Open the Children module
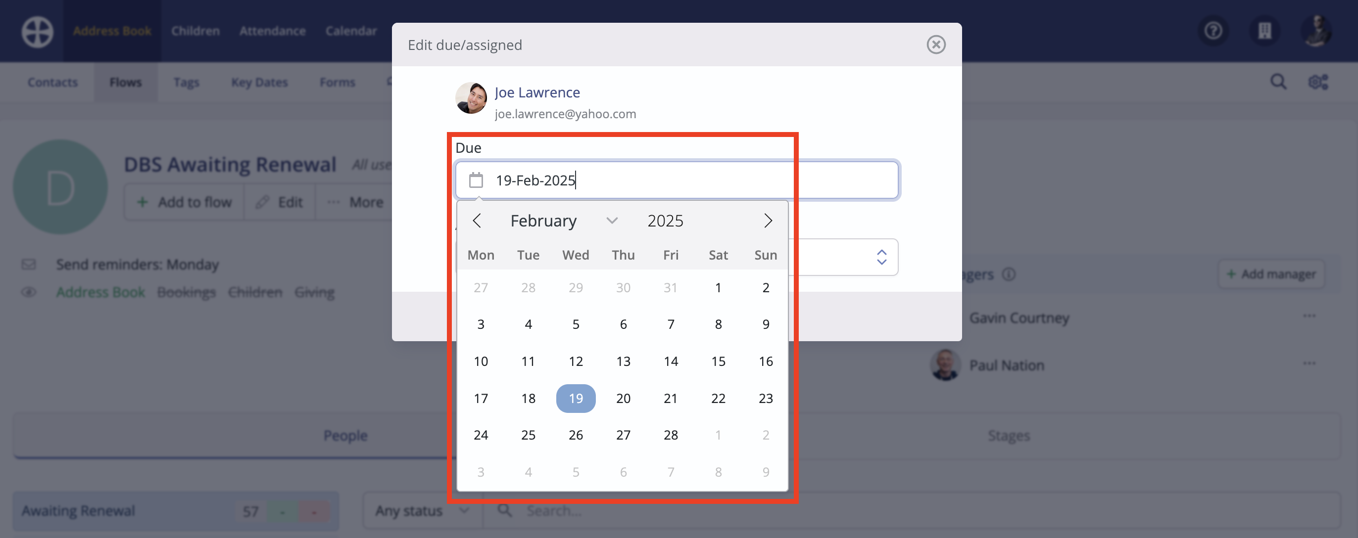The width and height of the screenshot is (1358, 538). point(195,31)
